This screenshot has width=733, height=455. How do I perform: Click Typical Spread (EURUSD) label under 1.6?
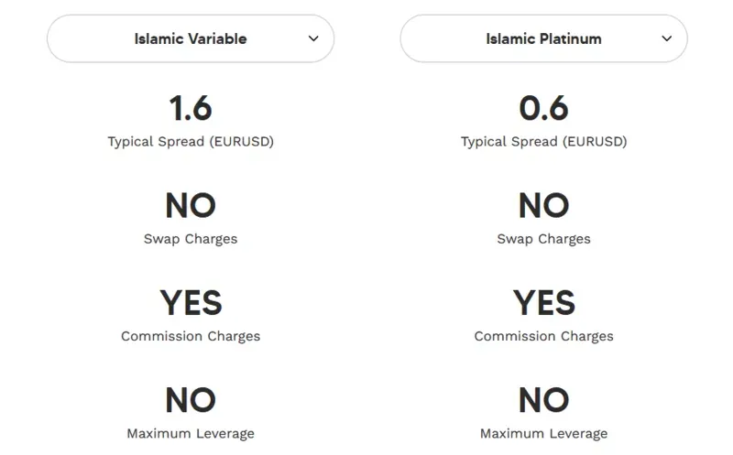[191, 142]
